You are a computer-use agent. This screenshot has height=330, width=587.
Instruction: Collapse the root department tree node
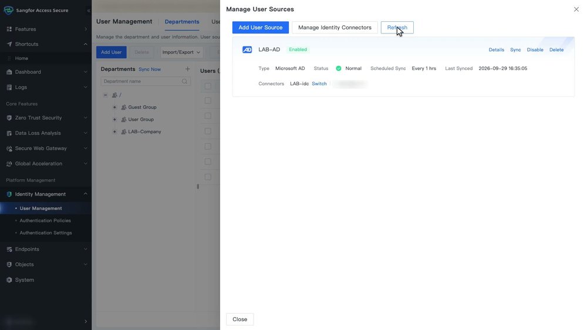click(x=106, y=95)
